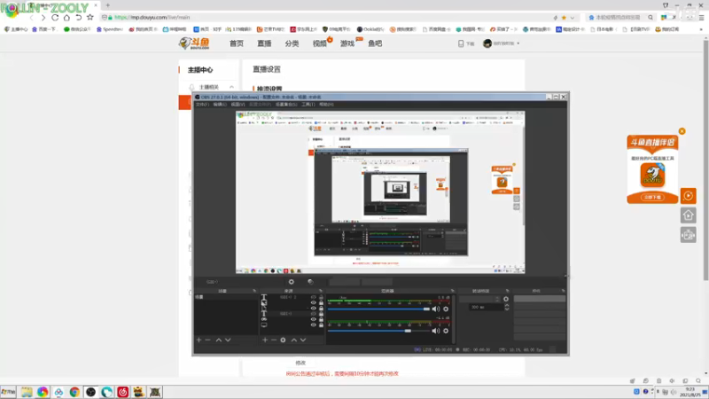Toggle visibility eye of game capture source
709x399 pixels.
point(314,319)
